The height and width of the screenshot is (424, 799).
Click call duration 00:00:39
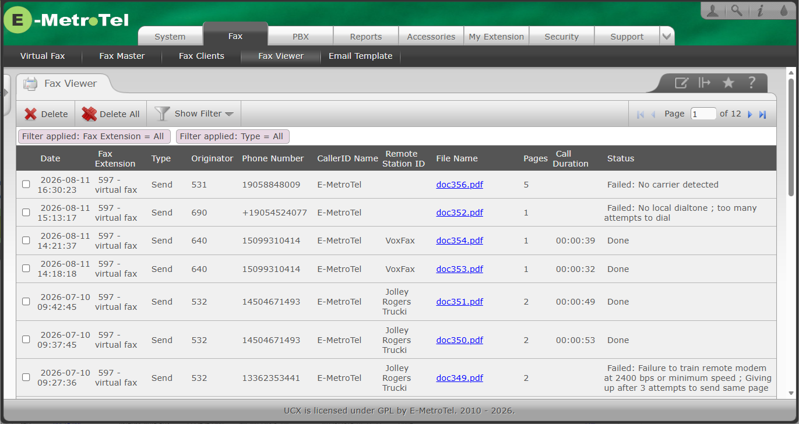575,241
